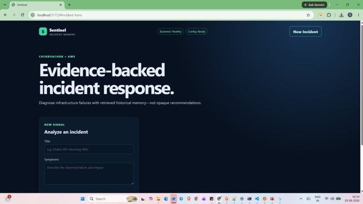
Task: Open Microsoft Teams from the taskbar
Action: [204, 199]
